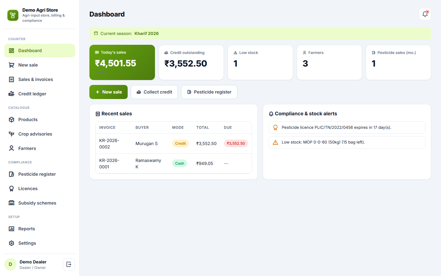Image resolution: width=441 pixels, height=276 pixels.
Task: Click the Credit ledger hand-coins icon
Action: coord(12,94)
